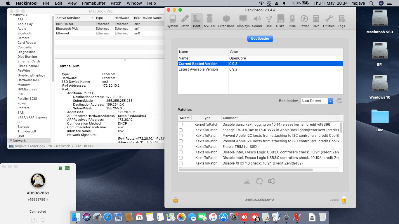The height and width of the screenshot is (224, 399).
Task: Click the refresh arrows icon below patches
Action: point(259,181)
